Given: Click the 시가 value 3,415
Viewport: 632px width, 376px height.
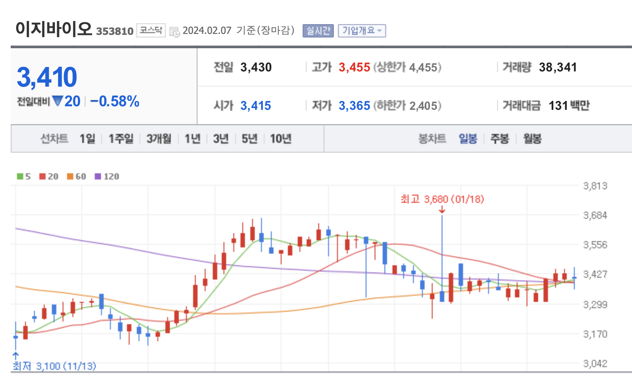Looking at the screenshot, I should pyautogui.click(x=256, y=106).
